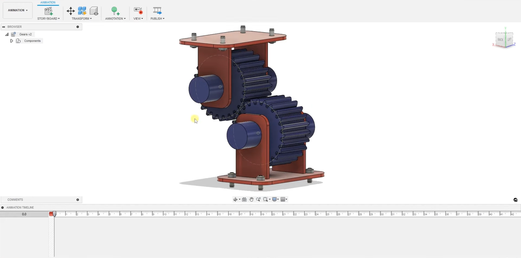Click the Orbit tool icon
The width and height of the screenshot is (521, 258).
(235, 199)
